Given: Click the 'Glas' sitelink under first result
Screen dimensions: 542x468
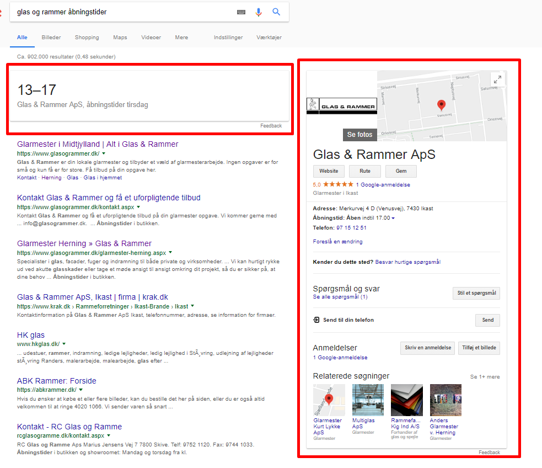Looking at the screenshot, I should [x=73, y=178].
